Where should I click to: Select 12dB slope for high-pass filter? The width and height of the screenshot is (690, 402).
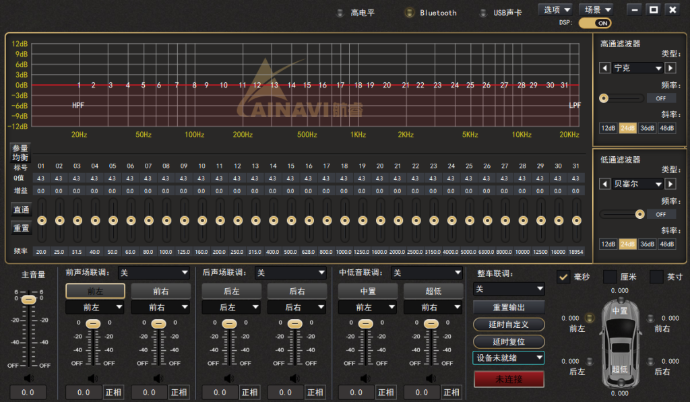[x=608, y=128]
